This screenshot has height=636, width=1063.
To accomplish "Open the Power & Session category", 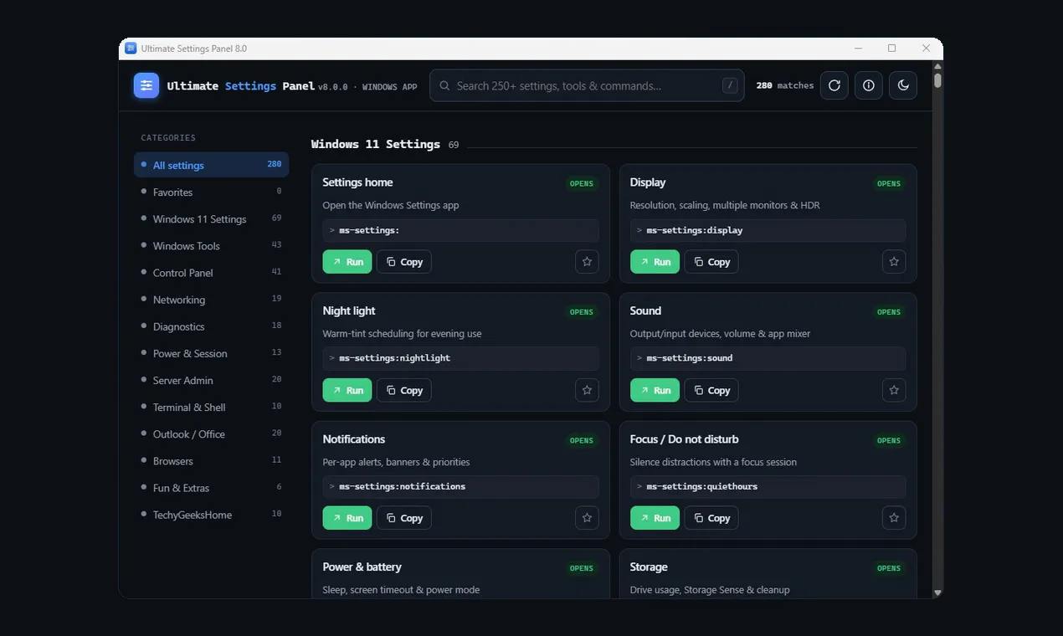I will (x=211, y=353).
